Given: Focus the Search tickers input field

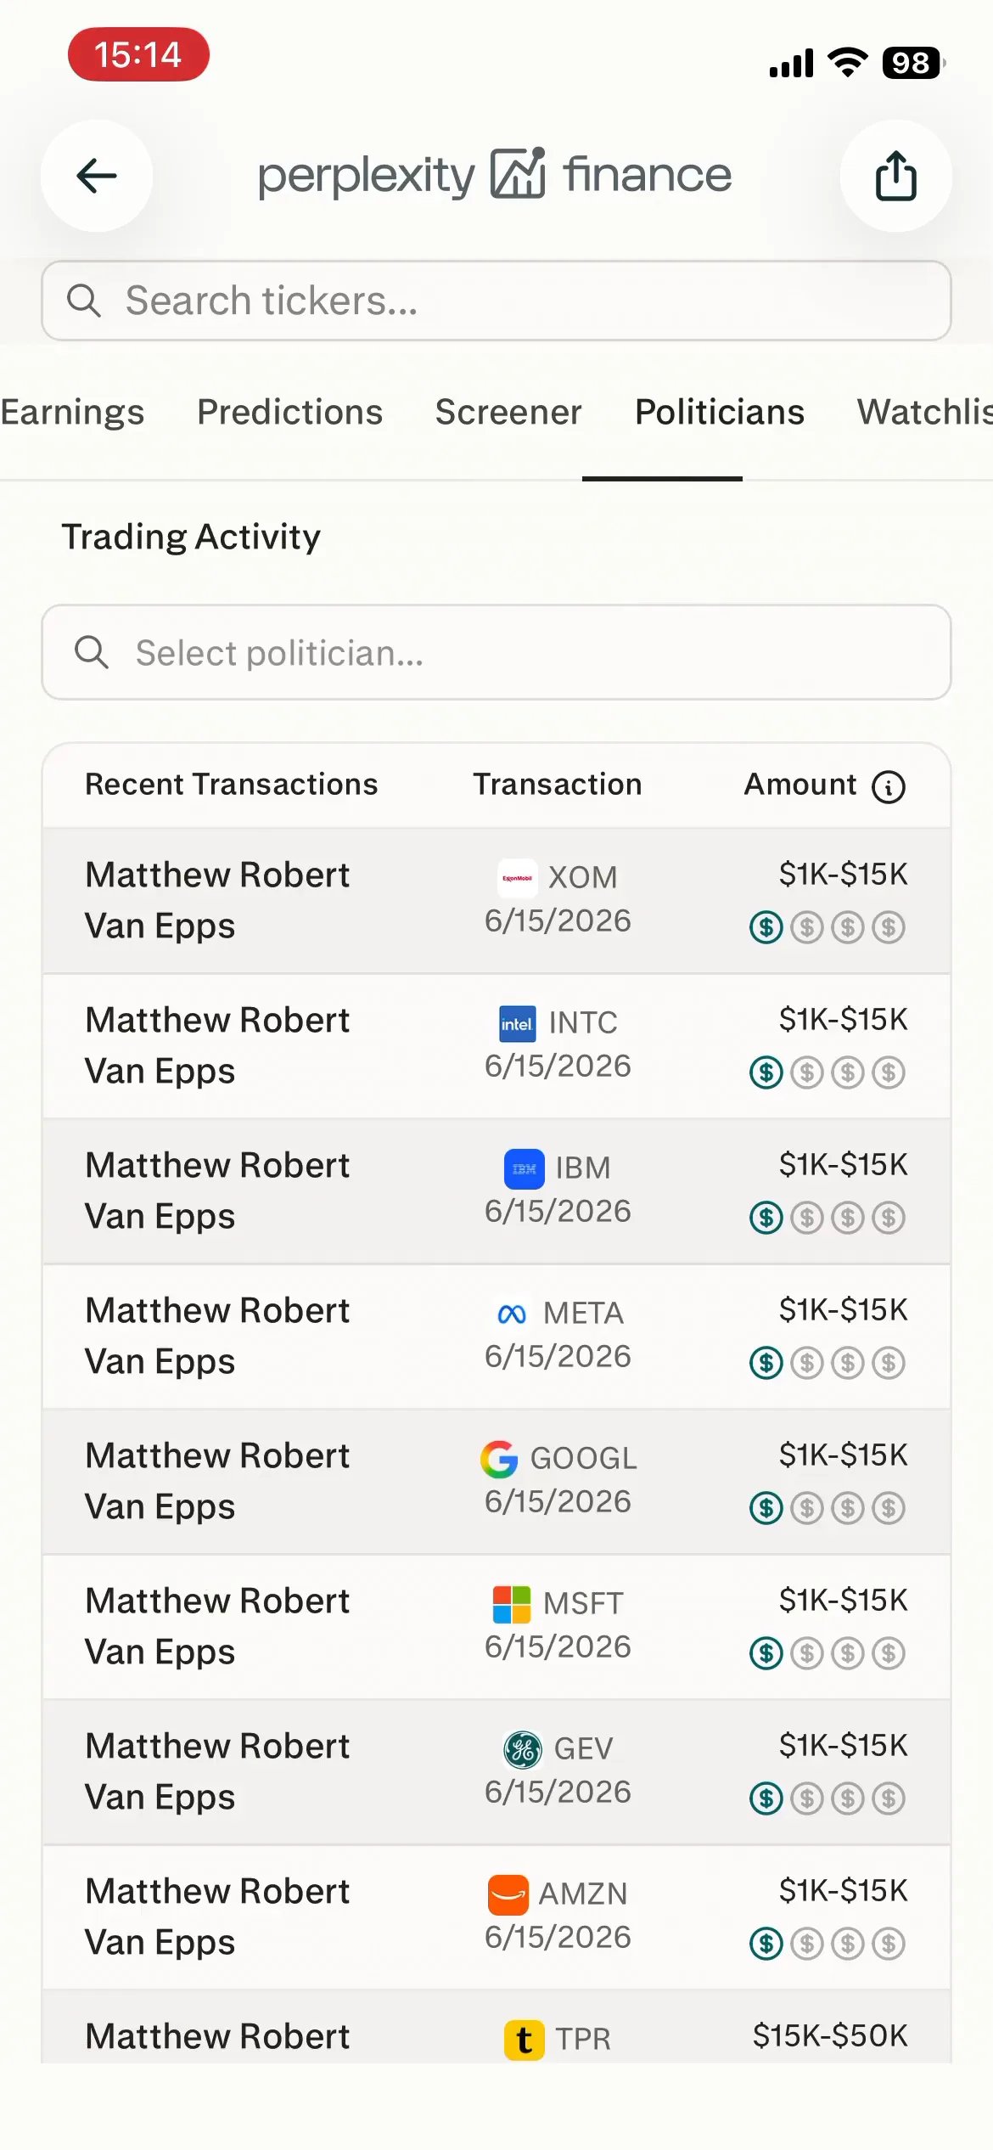Looking at the screenshot, I should (x=496, y=301).
